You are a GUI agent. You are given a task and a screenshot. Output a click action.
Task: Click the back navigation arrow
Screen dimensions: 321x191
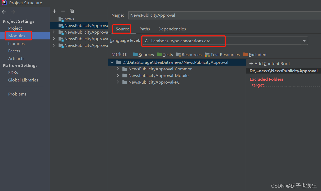[x=4, y=12]
